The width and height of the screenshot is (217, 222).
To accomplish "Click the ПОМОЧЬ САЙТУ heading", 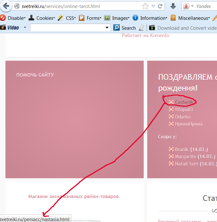I will pos(35,75).
